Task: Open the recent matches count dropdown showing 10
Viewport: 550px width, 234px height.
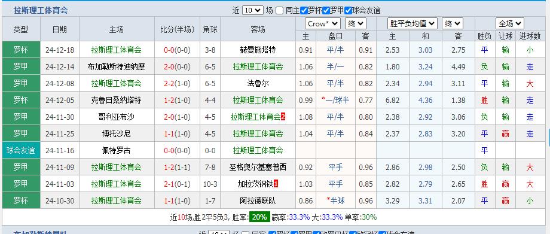Action: point(252,10)
